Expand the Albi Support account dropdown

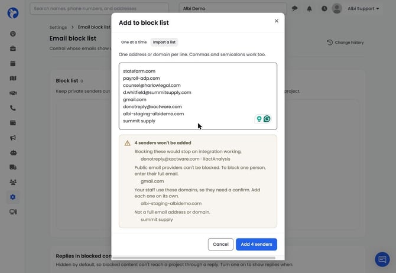363,9
